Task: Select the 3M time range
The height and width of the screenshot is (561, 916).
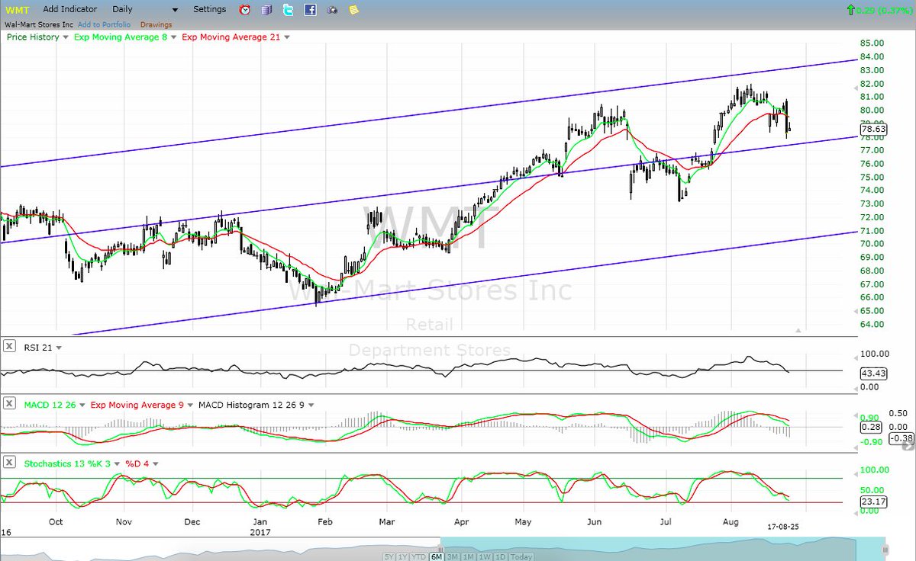Action: click(452, 556)
